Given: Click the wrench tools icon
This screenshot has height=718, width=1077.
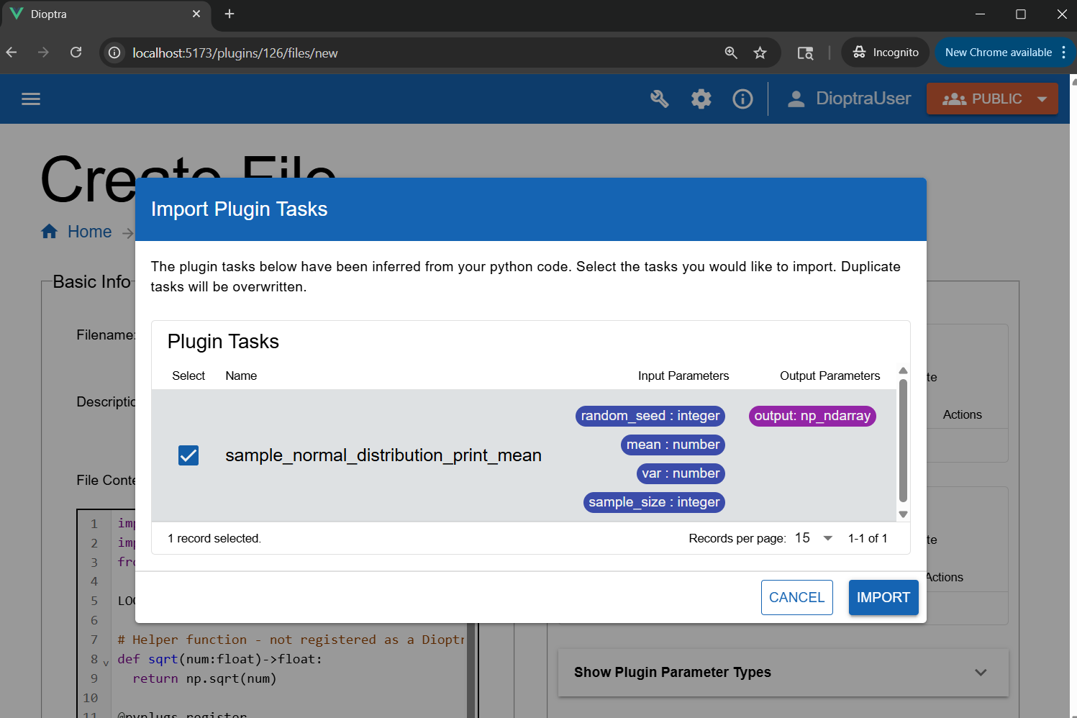Looking at the screenshot, I should click(x=659, y=99).
